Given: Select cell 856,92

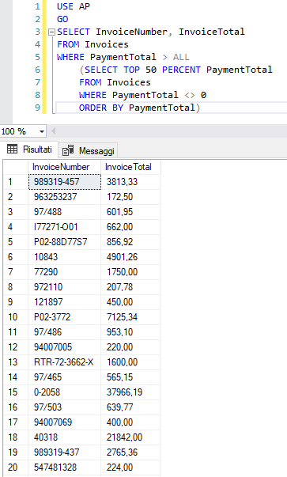Looking at the screenshot, I should (x=130, y=242).
